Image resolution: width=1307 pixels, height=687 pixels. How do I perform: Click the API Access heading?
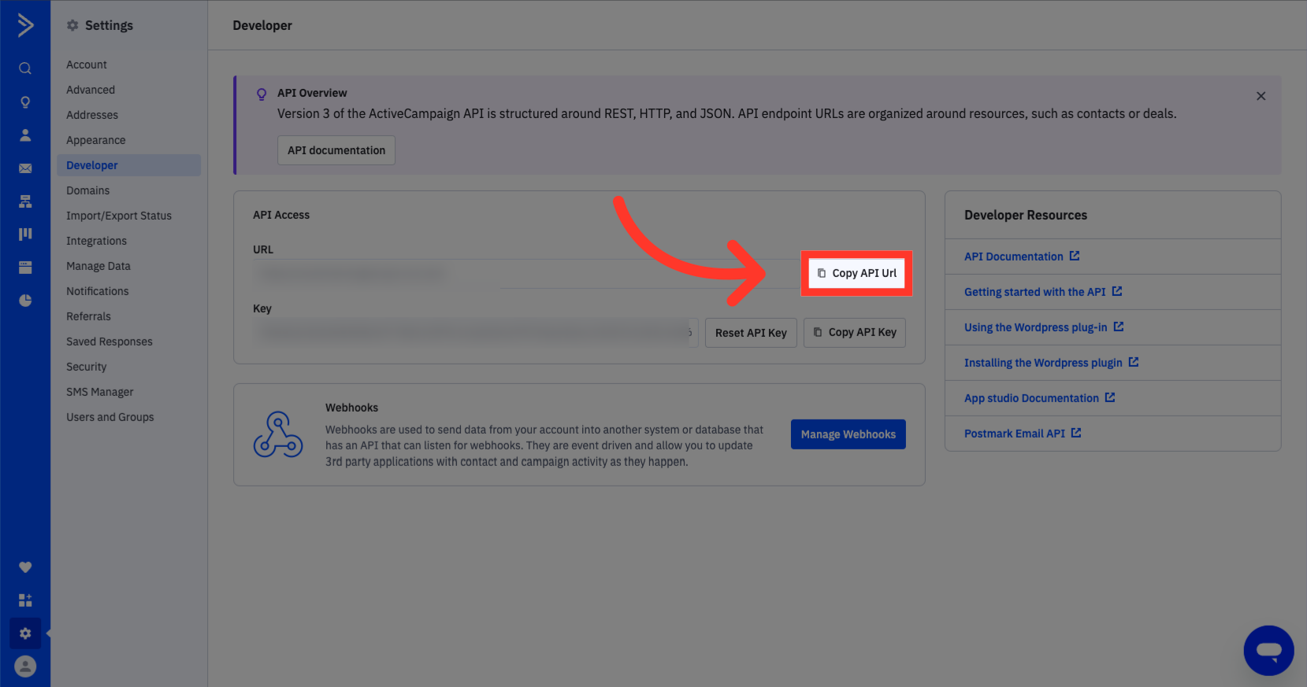(281, 215)
